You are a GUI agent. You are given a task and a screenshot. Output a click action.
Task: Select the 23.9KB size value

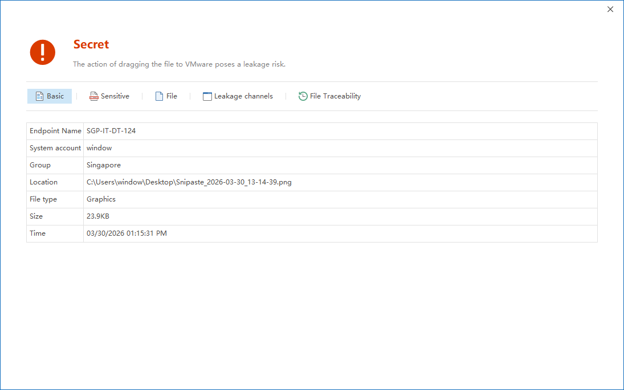[97, 216]
